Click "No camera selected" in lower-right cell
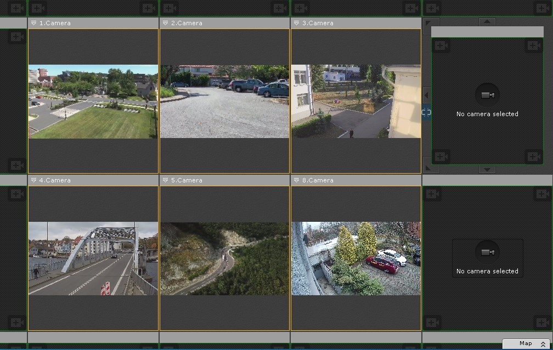 [x=487, y=271]
